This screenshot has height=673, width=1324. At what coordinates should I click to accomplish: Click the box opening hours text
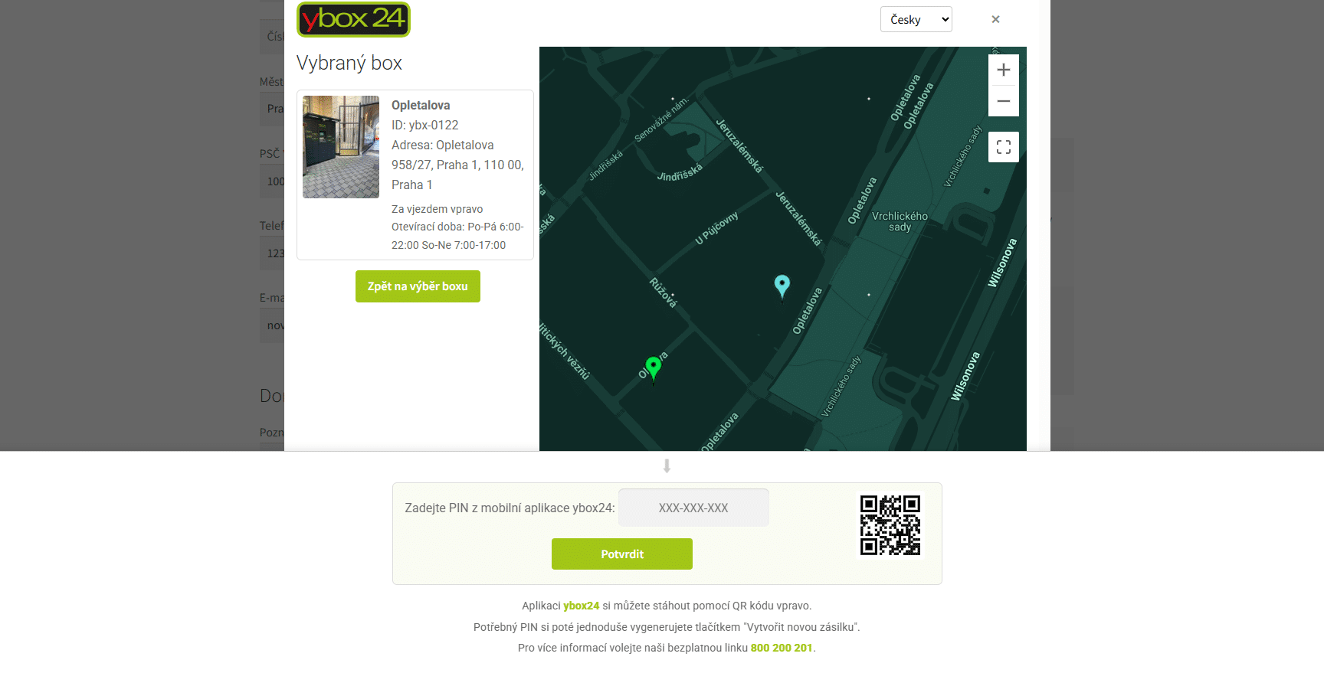click(457, 236)
